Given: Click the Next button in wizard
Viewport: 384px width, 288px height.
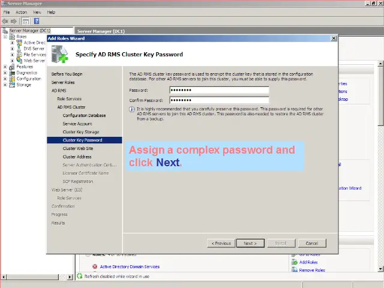Looking at the screenshot, I should pos(250,243).
